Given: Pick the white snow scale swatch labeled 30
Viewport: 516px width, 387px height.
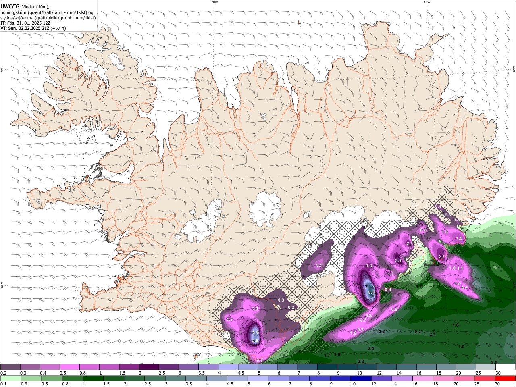Looking at the screenshot, I should pos(506,367).
